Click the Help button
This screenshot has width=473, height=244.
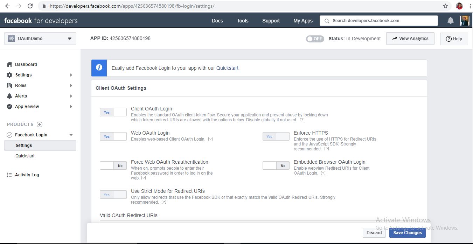[x=454, y=39]
